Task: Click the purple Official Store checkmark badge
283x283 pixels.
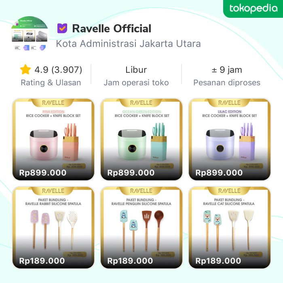Action: [62, 28]
